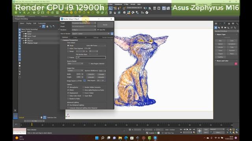252x141 pixels.
Task: Select the Frames radio button
Action: tap(68, 58)
